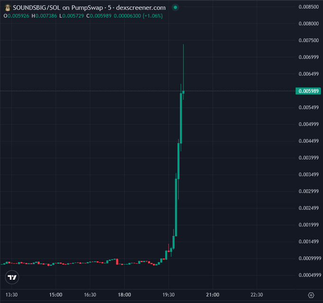
Task: Click the 0.008000 price axis label
Action: tap(309, 23)
